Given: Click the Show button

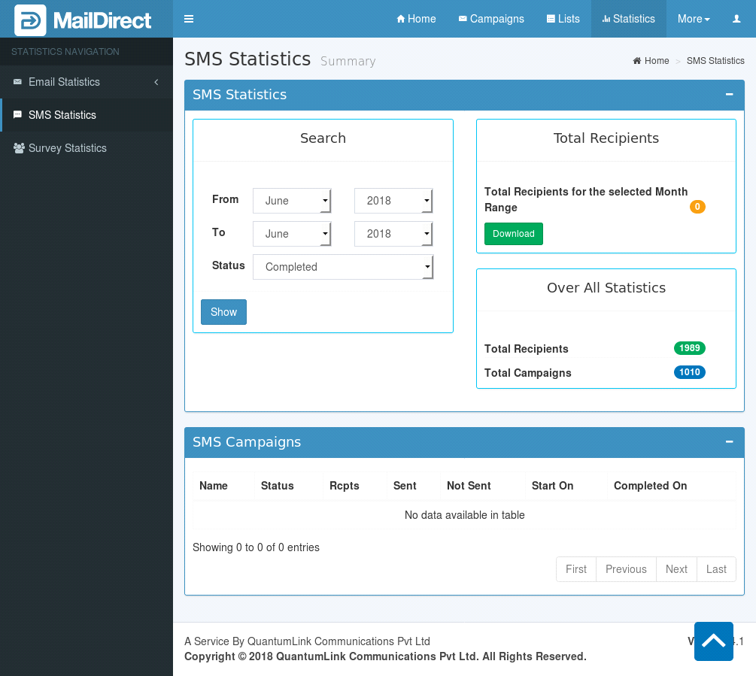Looking at the screenshot, I should pos(223,312).
